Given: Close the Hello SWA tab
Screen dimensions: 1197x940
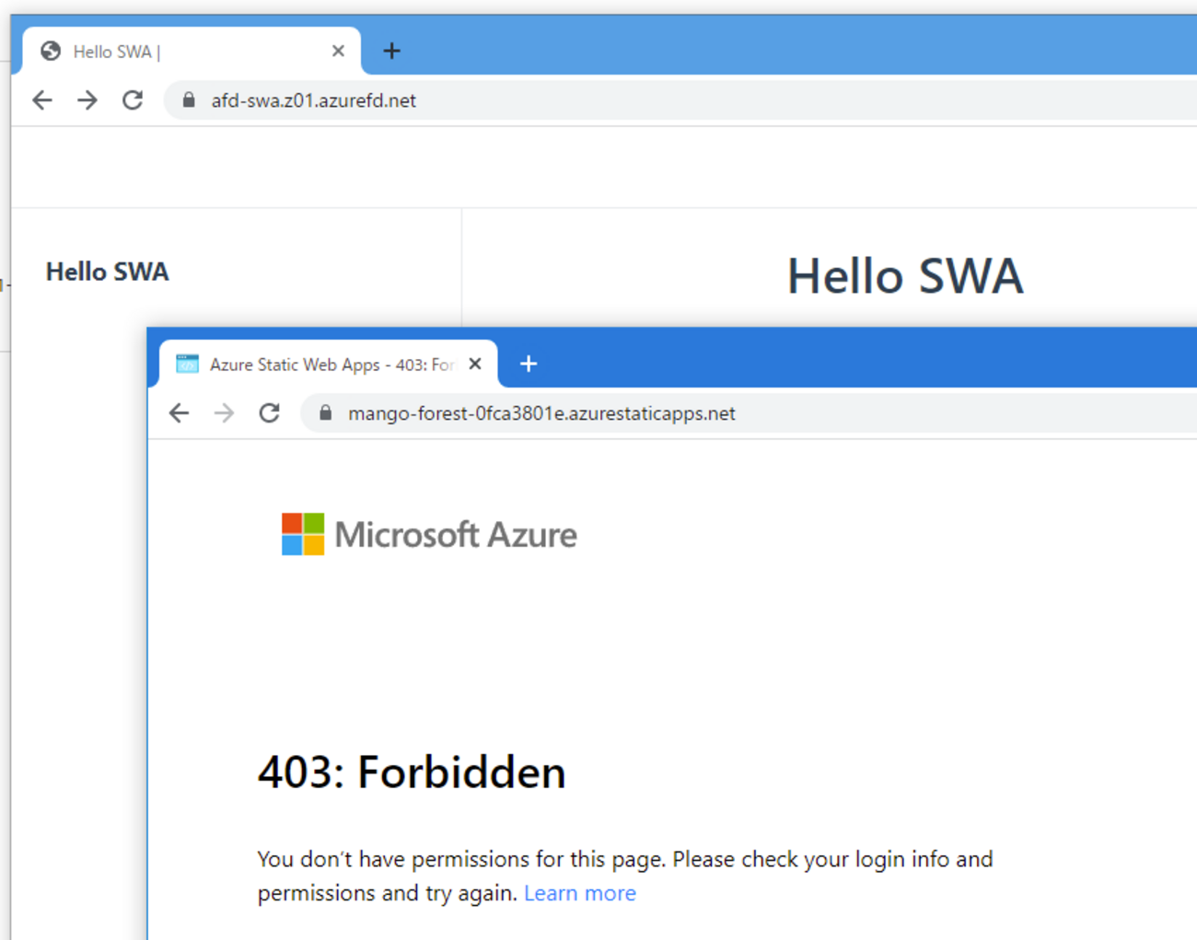Looking at the screenshot, I should [338, 52].
